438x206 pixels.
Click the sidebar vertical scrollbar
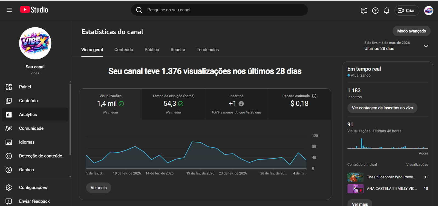click(70, 119)
